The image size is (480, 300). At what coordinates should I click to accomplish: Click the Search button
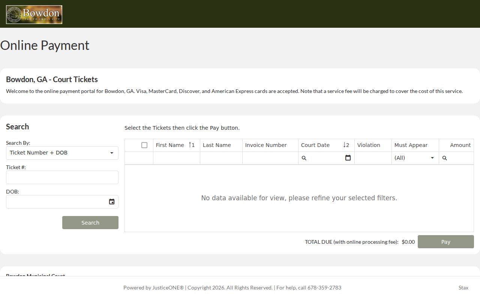(x=90, y=223)
